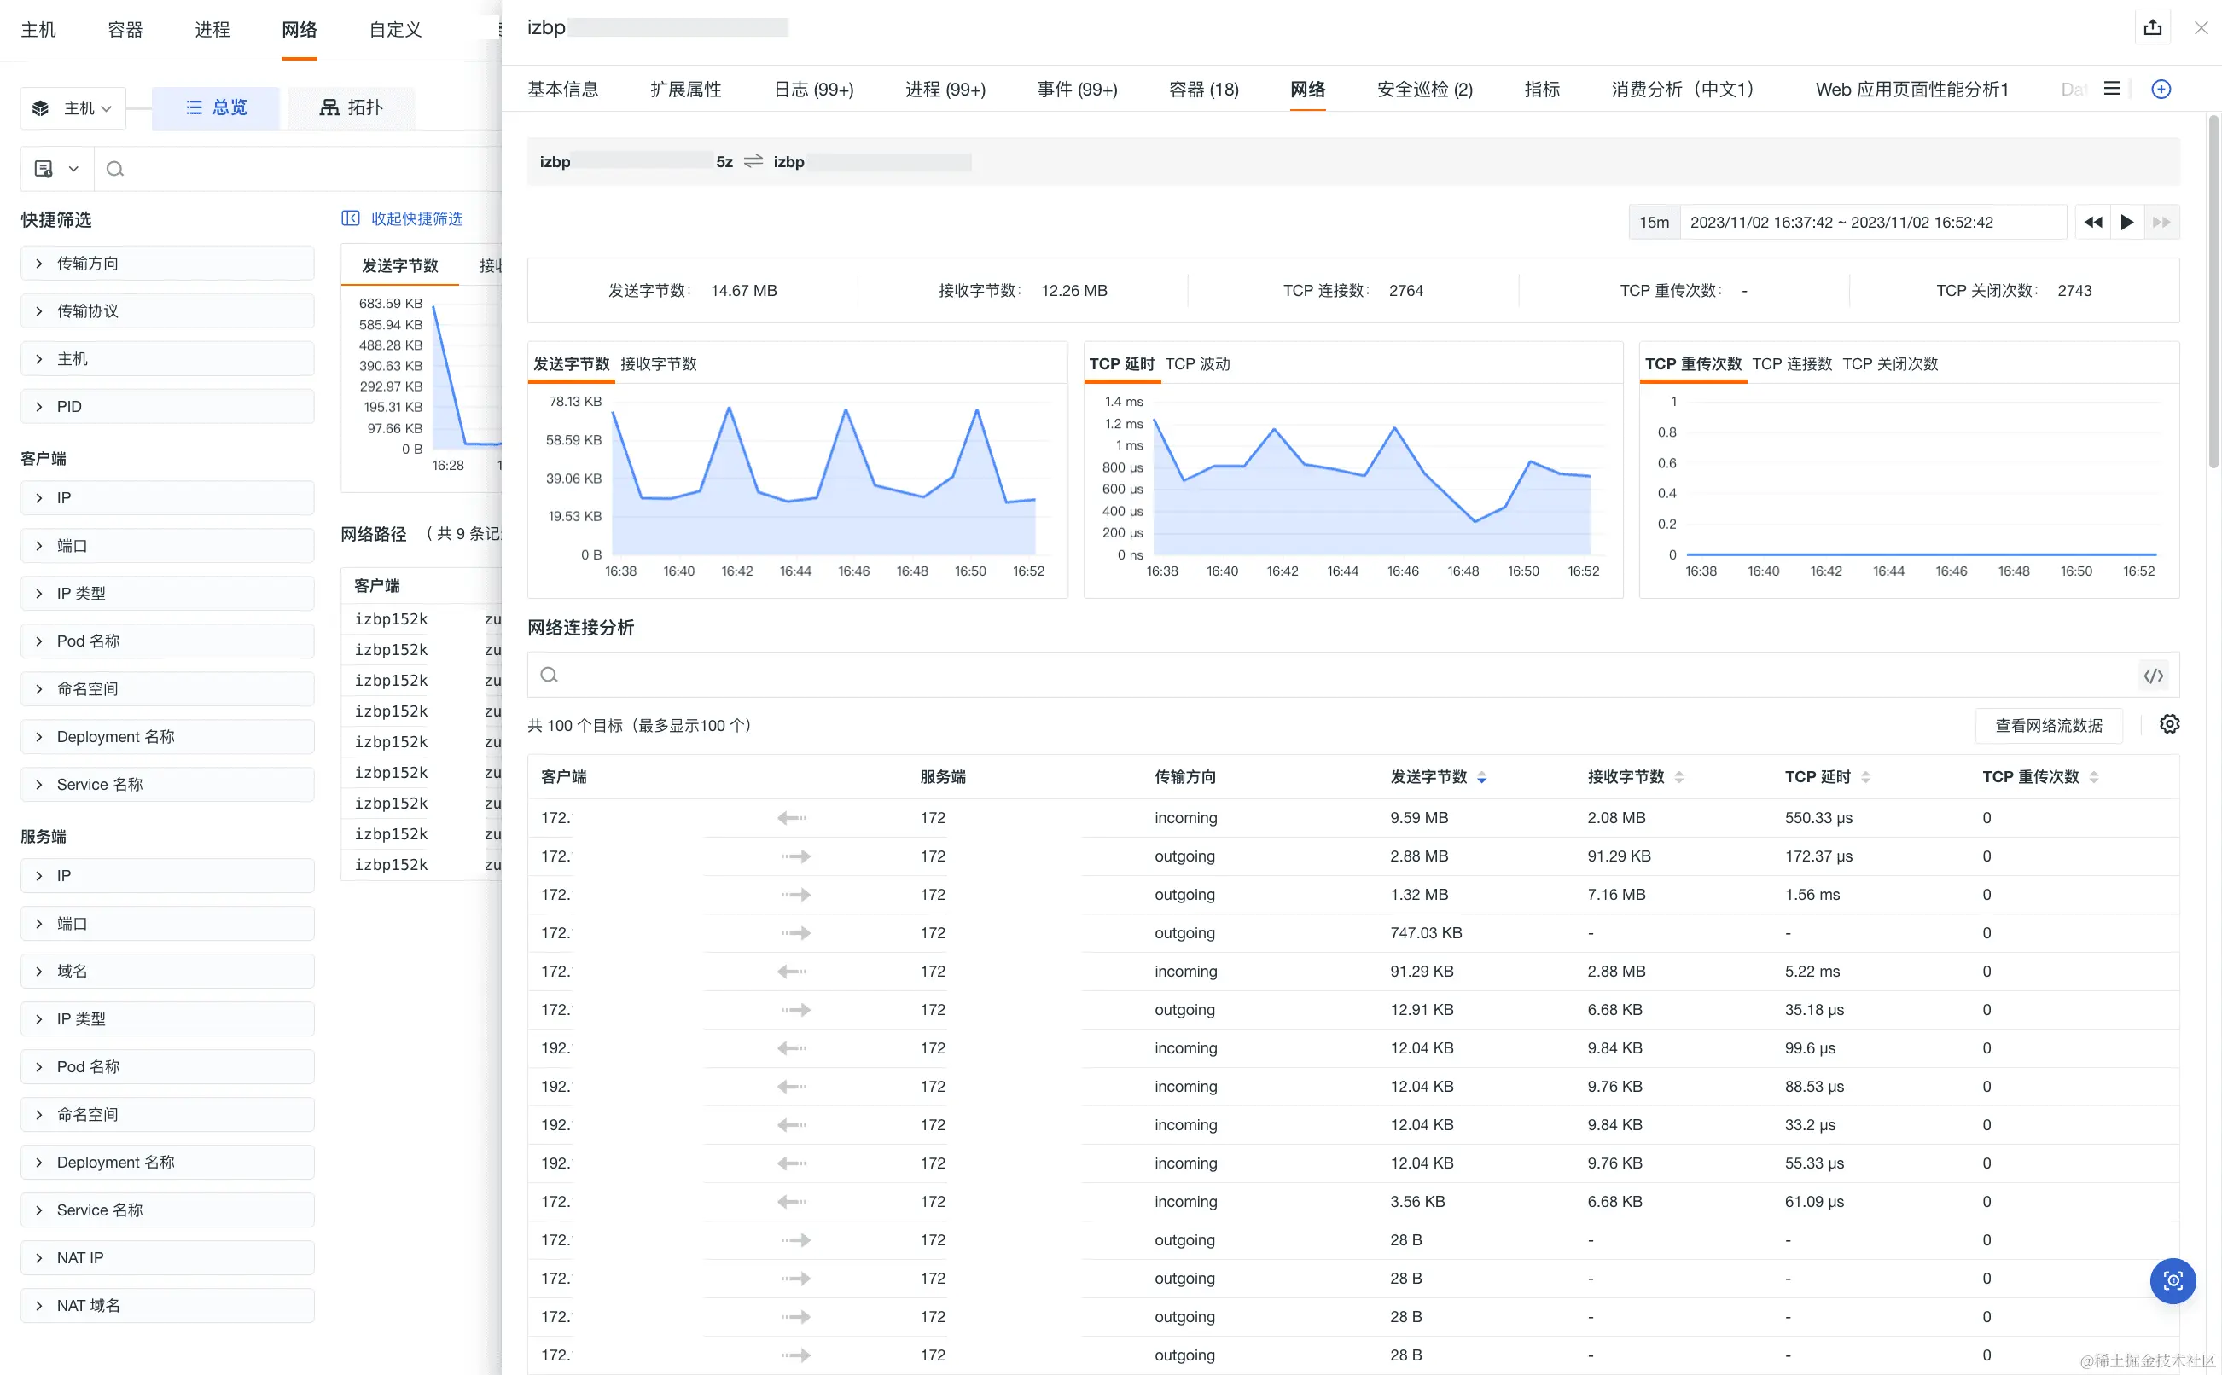The image size is (2222, 1375).
Task: Click the 查看网络流数据 button
Action: (x=2047, y=726)
